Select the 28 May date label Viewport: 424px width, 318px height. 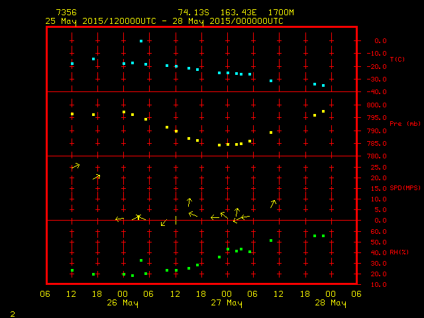[331, 303]
